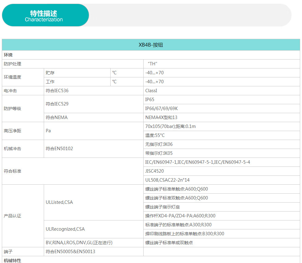Click the 工作 label under 环境温度
The height and width of the screenshot is (263, 302).
(50, 82)
